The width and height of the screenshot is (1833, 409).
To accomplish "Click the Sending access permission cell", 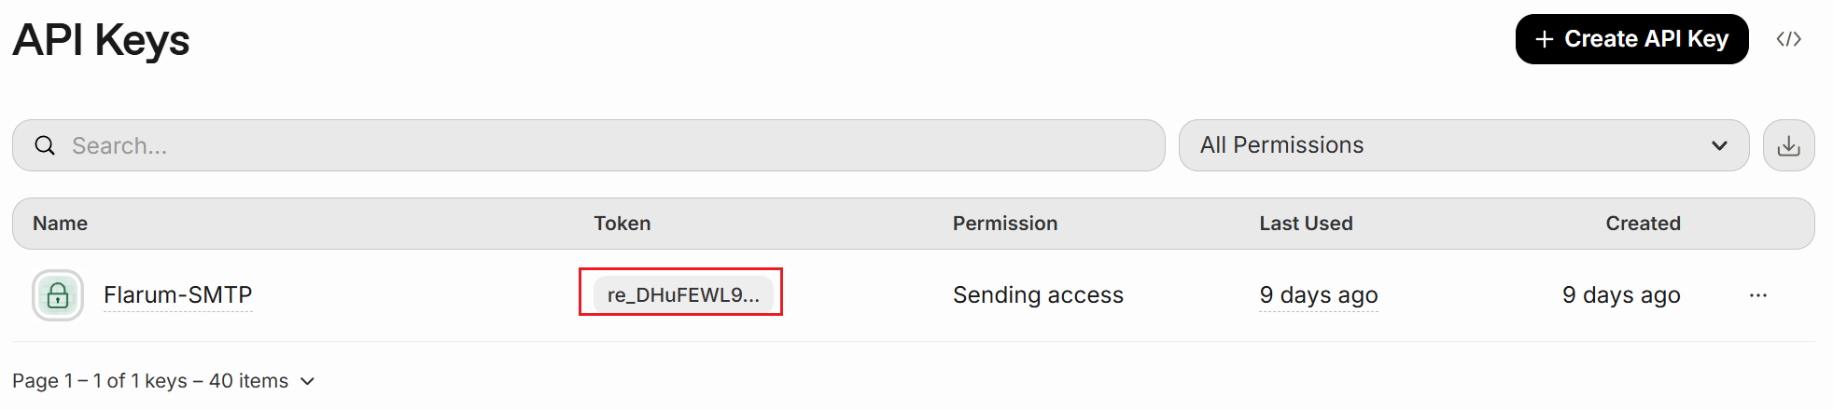I will coord(1038,295).
